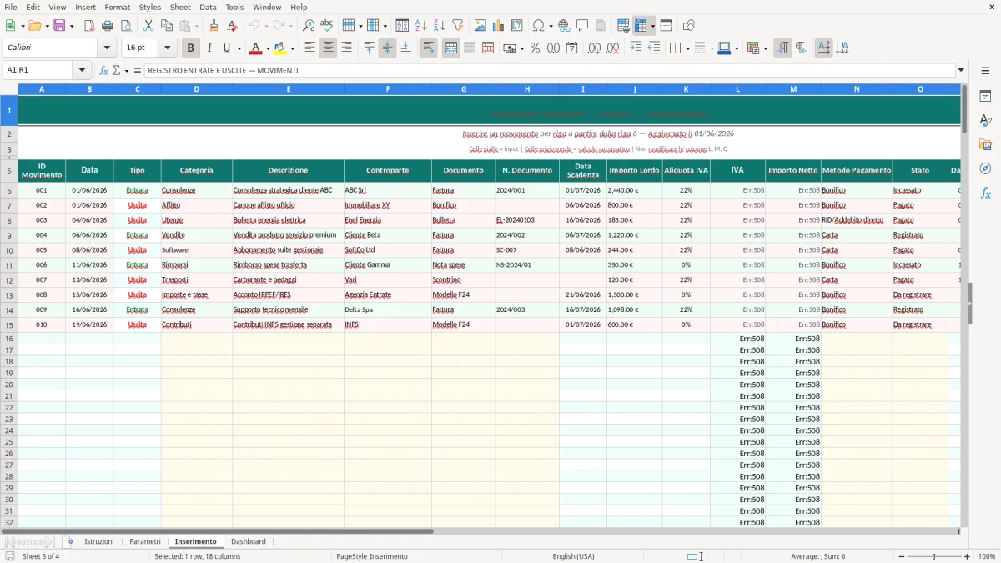Click Sort Ascending

pos(420,26)
